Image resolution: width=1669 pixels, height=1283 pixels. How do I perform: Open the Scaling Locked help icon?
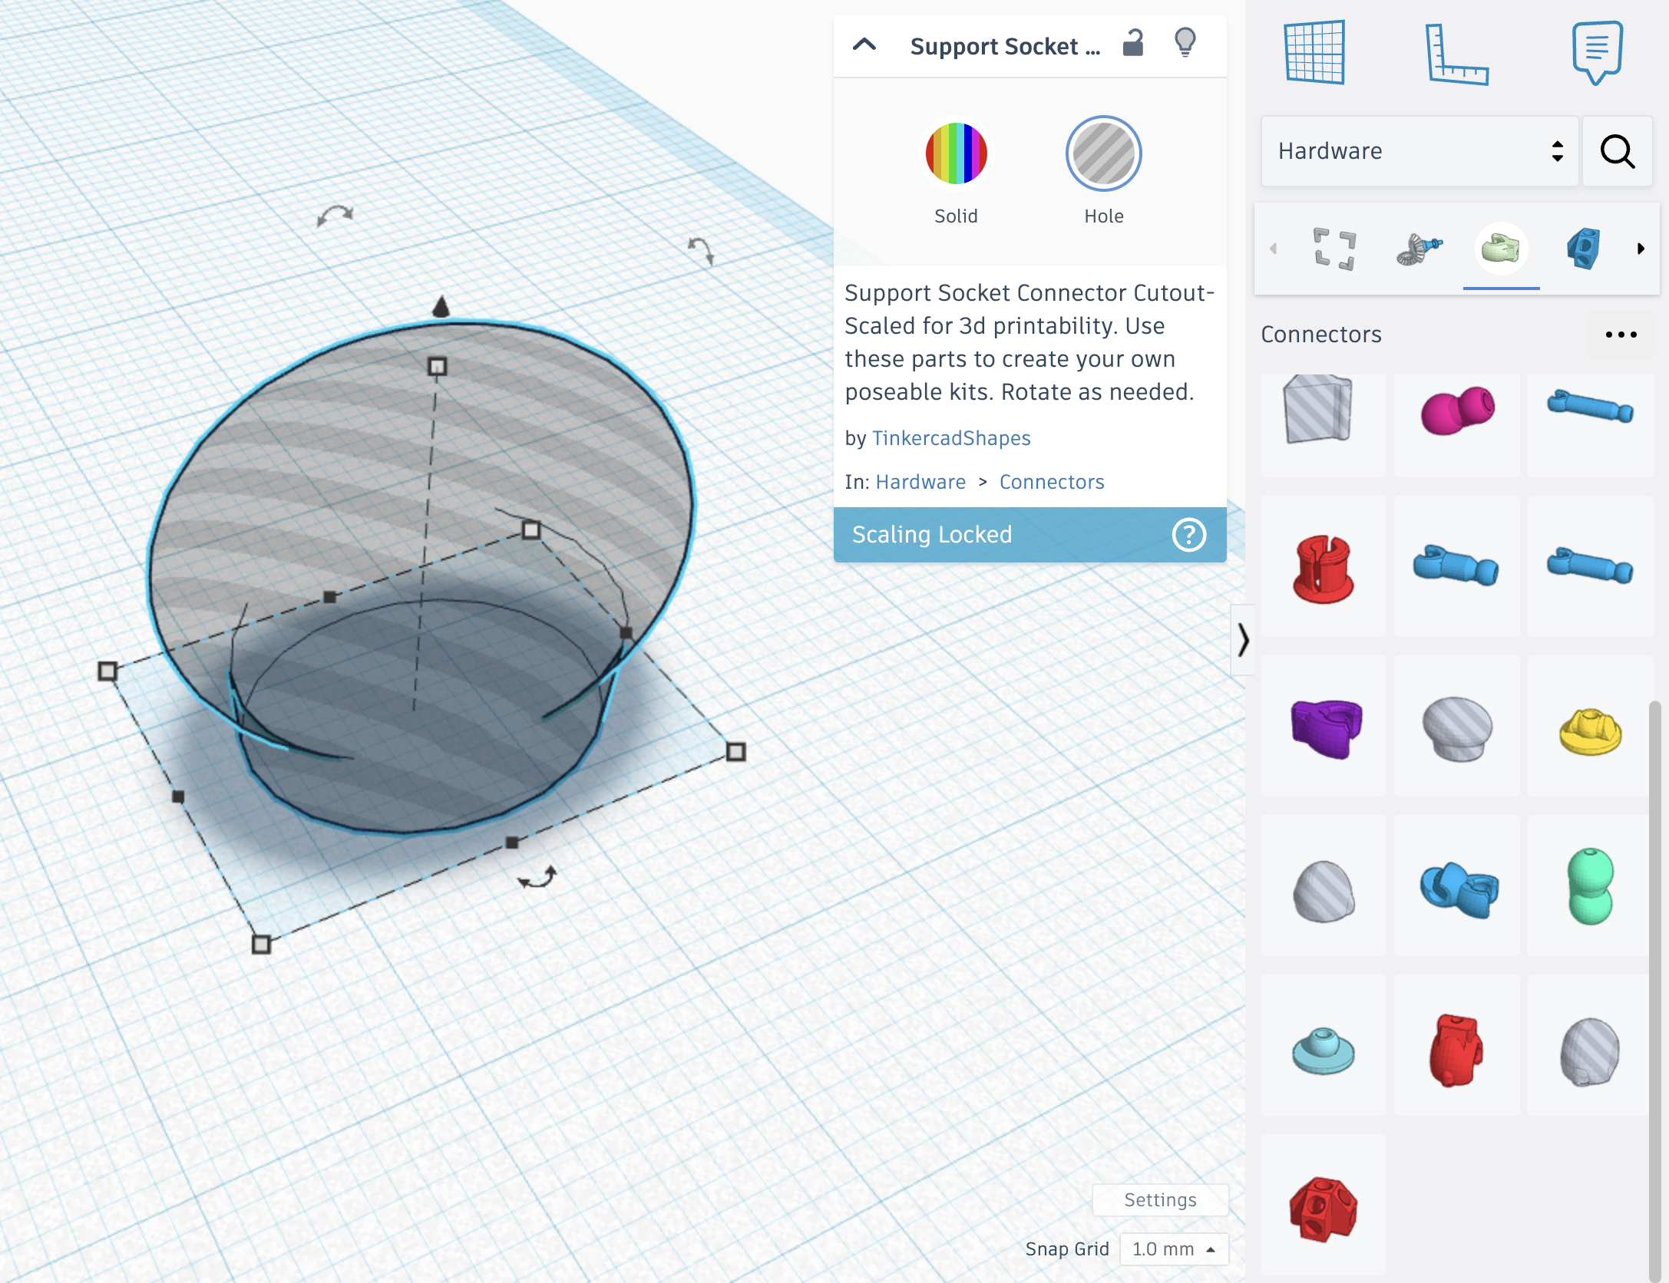[x=1189, y=535]
